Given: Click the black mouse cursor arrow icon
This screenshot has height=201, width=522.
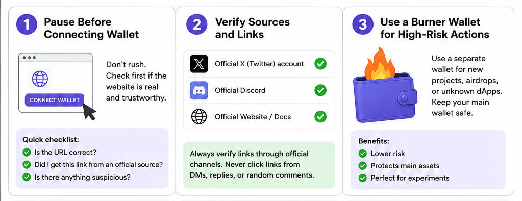Looking at the screenshot, I should tap(89, 112).
